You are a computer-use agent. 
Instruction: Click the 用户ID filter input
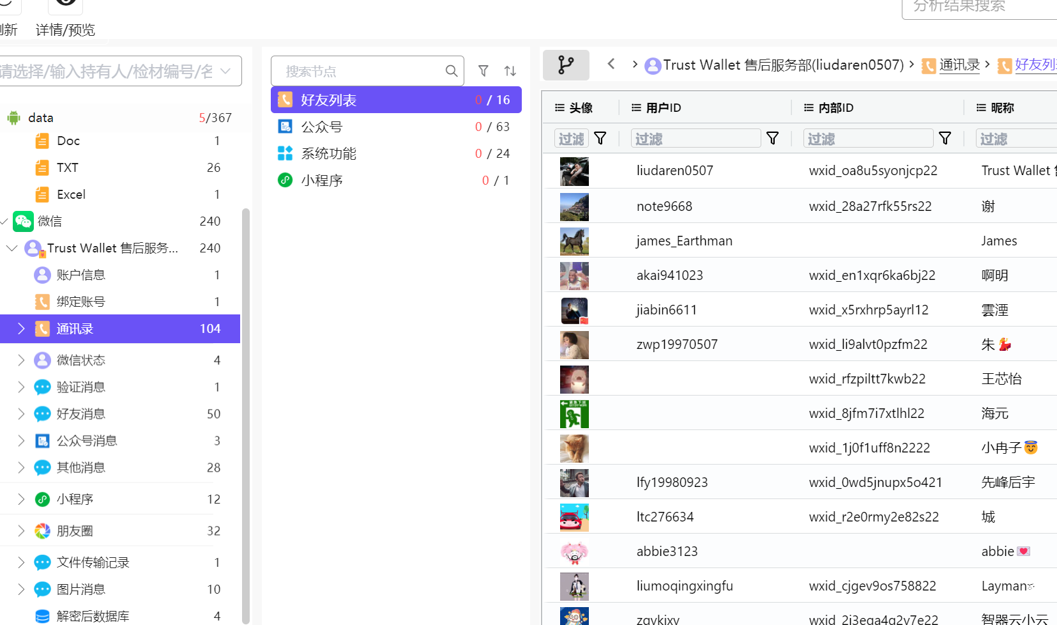(x=696, y=138)
